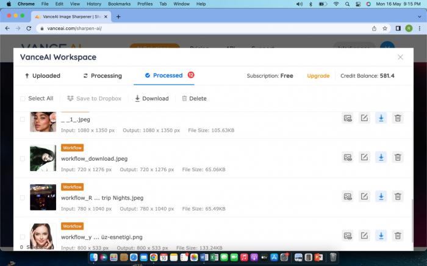Close the VanceAI browser tab
This screenshot has height=266, width=427.
(106, 16)
